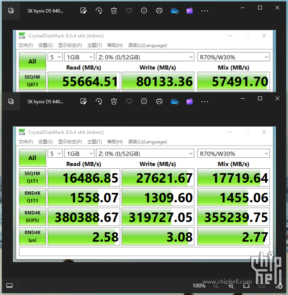The height and width of the screenshot is (295, 288).
Task: Click the Rotate icon in upper Photos window
Action: tap(99, 11)
